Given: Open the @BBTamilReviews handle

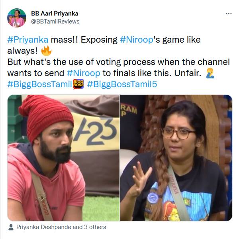Looking at the screenshot, I should click(x=55, y=22).
